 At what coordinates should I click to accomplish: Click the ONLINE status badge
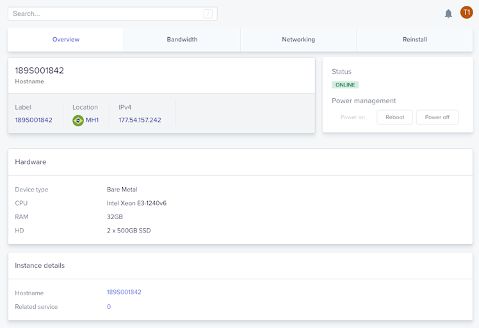[x=345, y=85]
